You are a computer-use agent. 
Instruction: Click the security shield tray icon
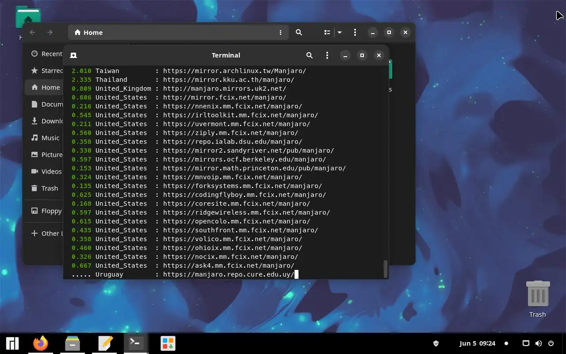point(436,343)
